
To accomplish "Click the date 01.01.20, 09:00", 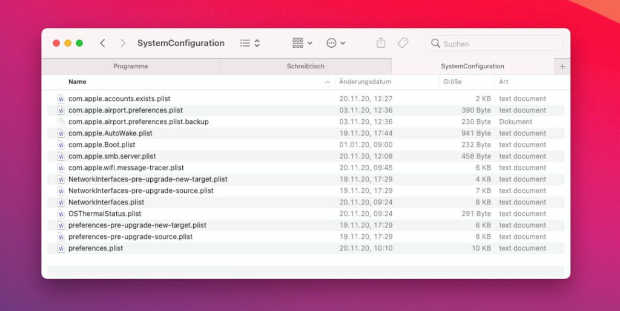I will (366, 145).
